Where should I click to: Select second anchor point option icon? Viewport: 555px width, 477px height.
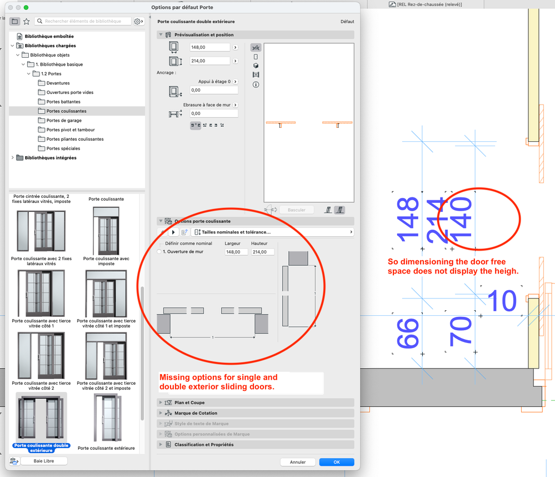204,125
